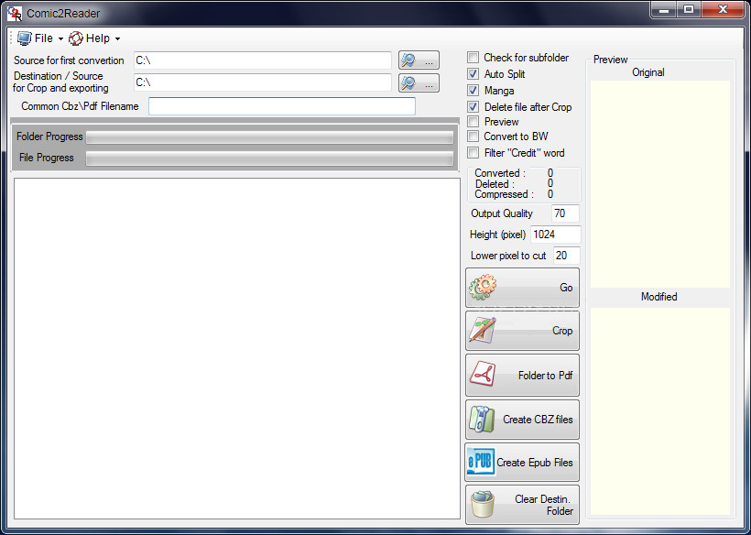Click the "Source for first convertion" label
The image size is (751, 535).
coord(69,60)
